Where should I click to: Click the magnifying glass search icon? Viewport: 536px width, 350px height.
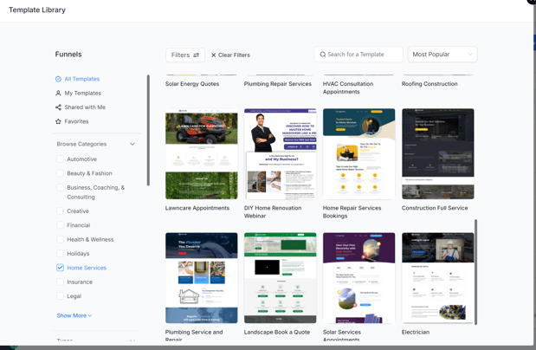coord(323,55)
